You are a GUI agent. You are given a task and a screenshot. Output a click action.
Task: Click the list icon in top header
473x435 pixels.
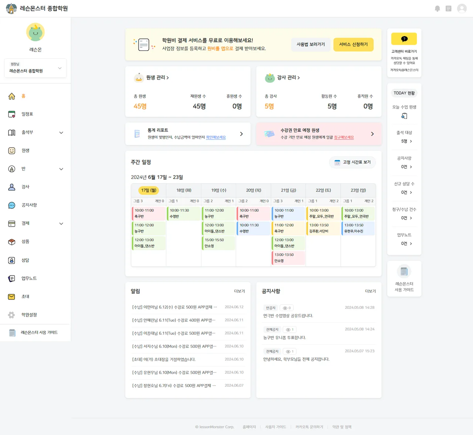pyautogui.click(x=449, y=8)
